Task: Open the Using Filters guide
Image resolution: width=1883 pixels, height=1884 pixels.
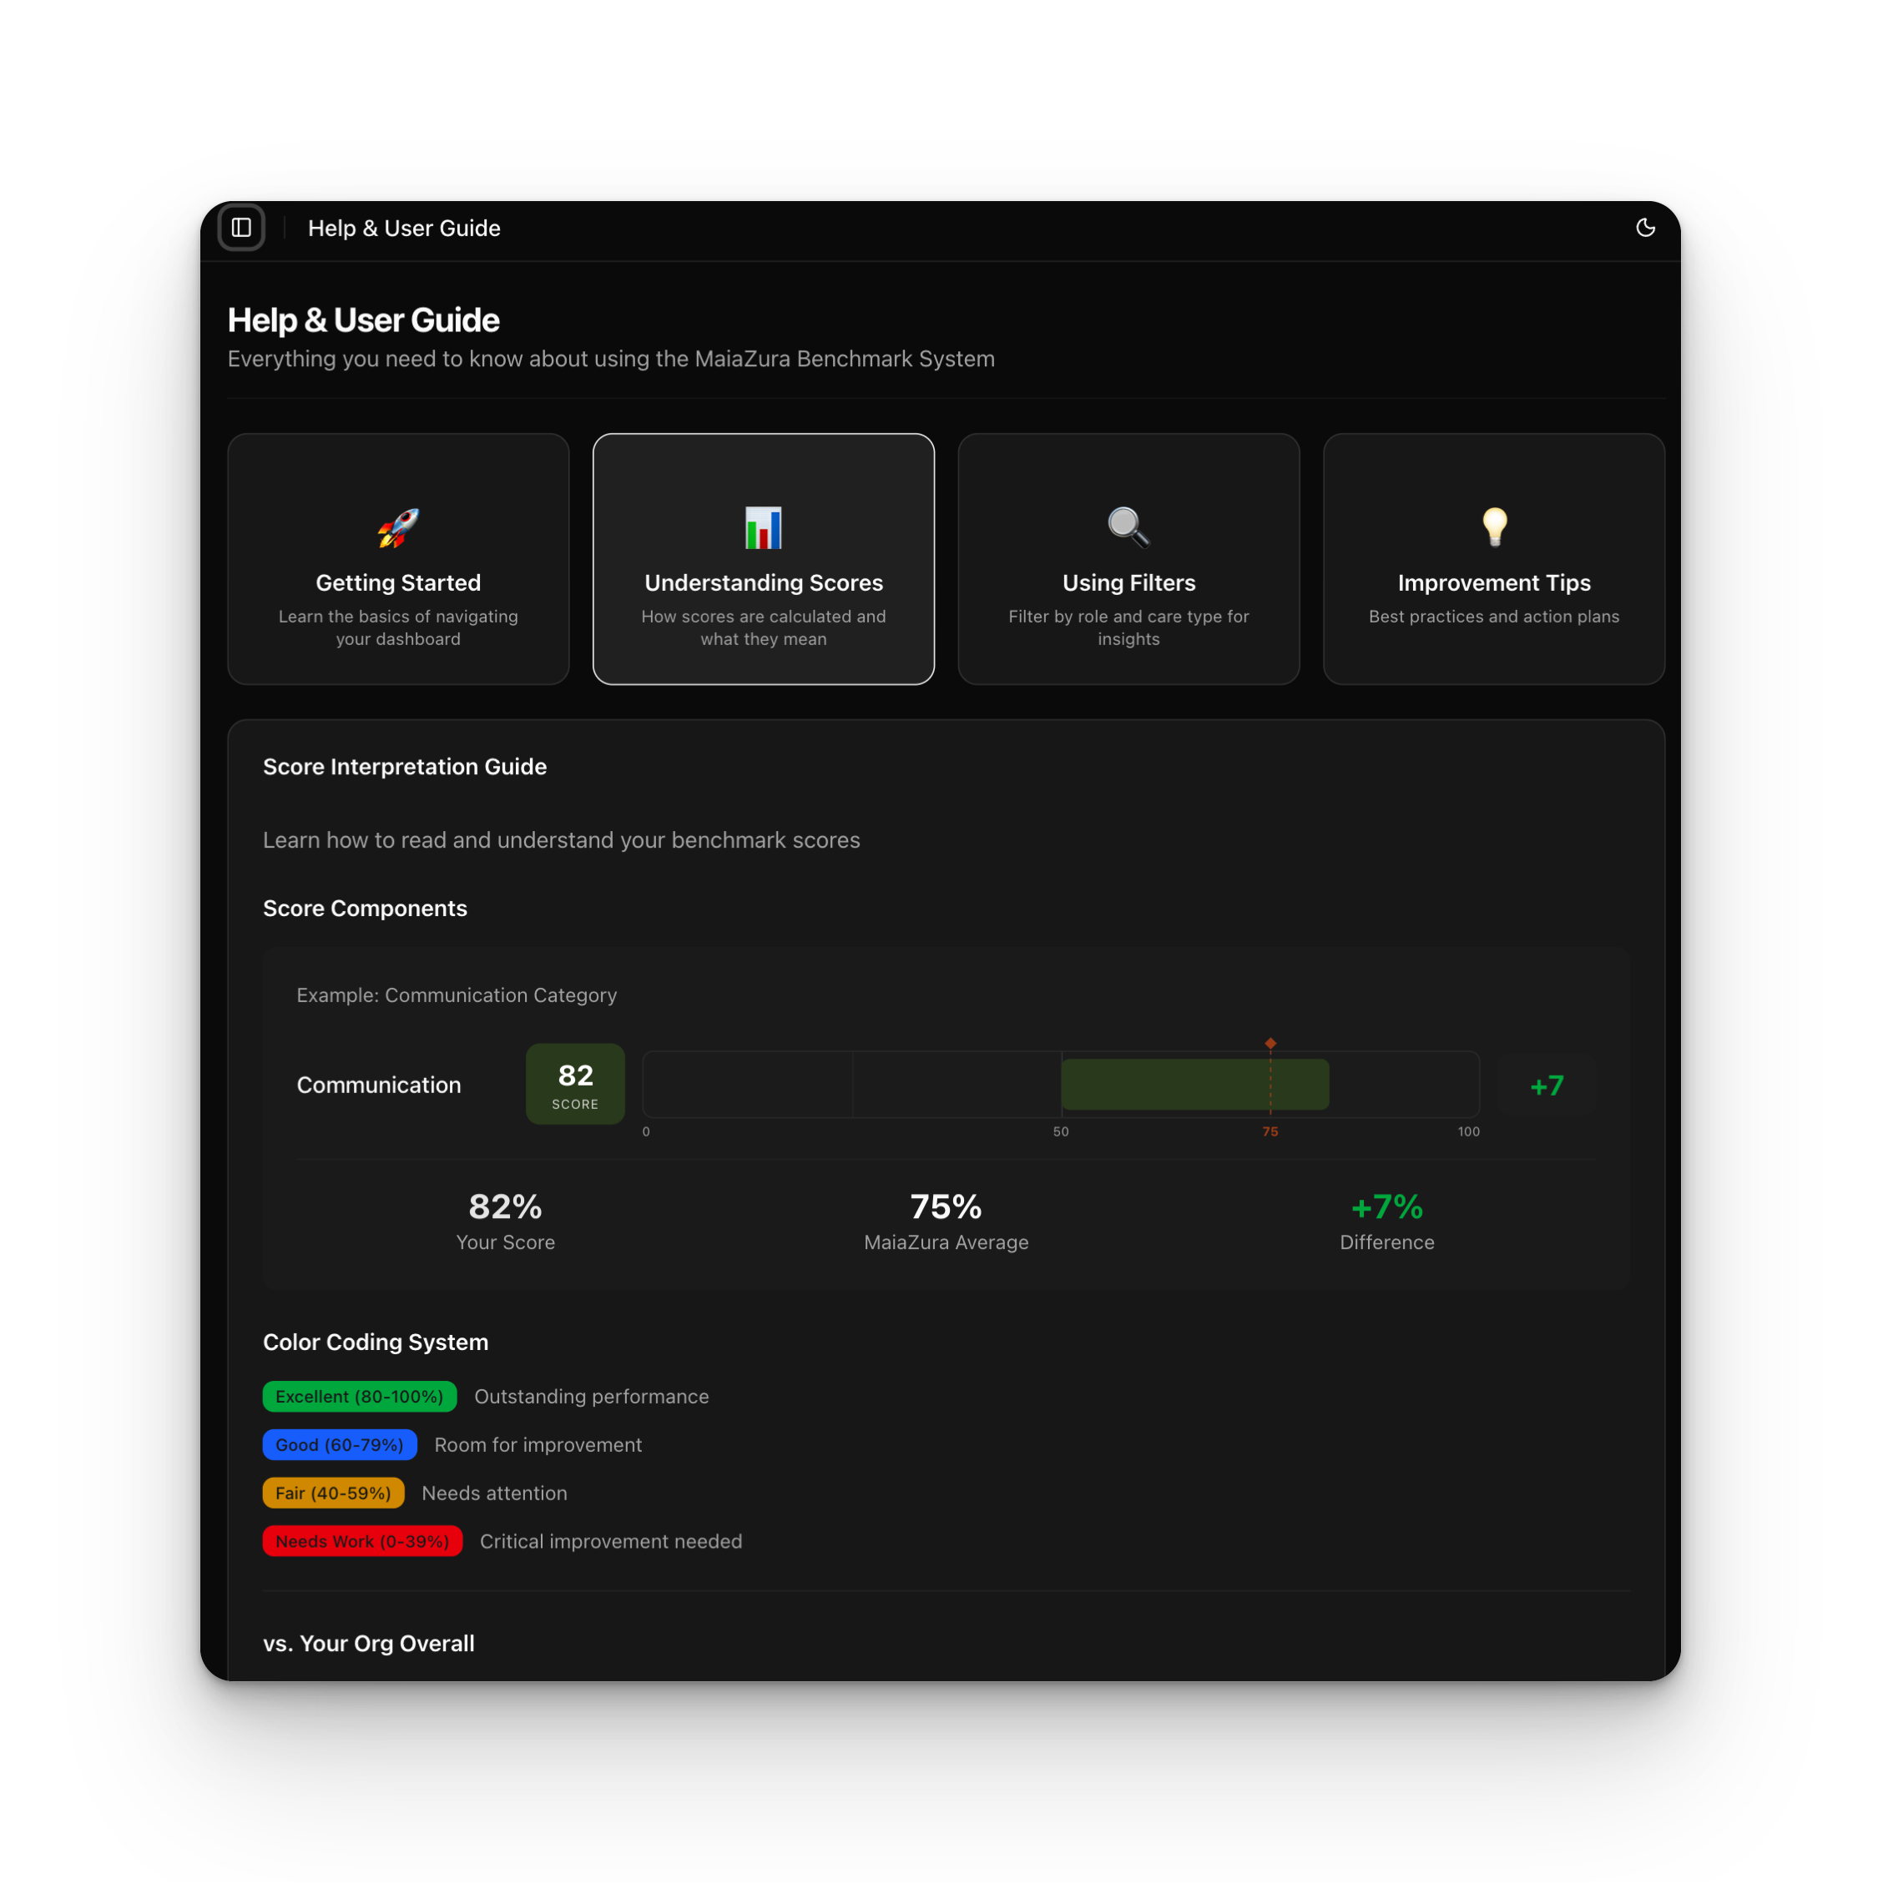Action: (1128, 582)
